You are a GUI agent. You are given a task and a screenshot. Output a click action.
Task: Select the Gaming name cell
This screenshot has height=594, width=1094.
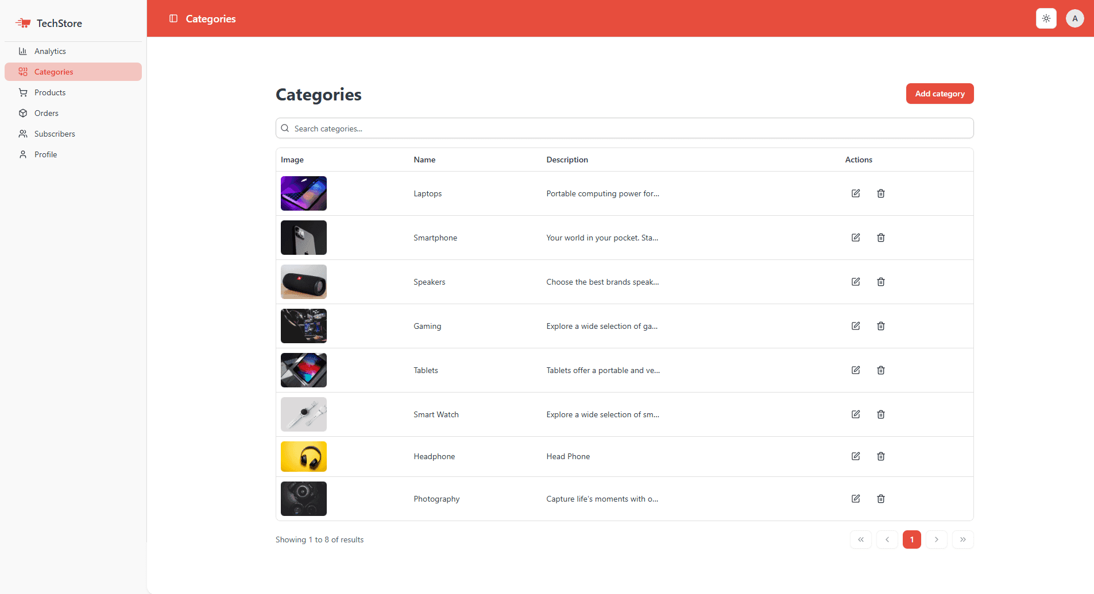(x=427, y=326)
